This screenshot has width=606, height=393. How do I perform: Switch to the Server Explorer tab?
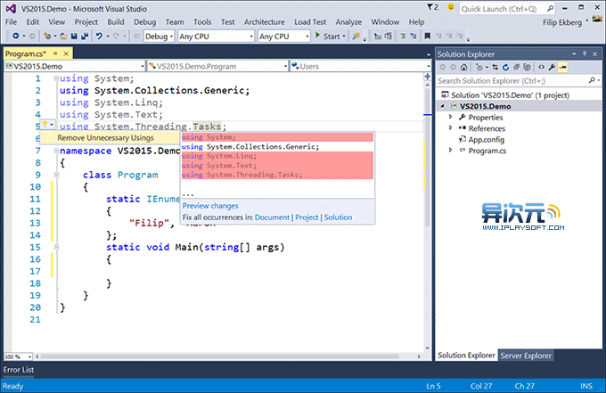click(x=526, y=356)
